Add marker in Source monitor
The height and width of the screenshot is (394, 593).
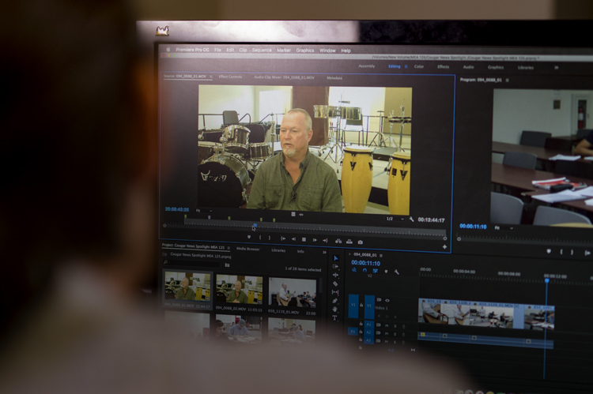(x=249, y=237)
